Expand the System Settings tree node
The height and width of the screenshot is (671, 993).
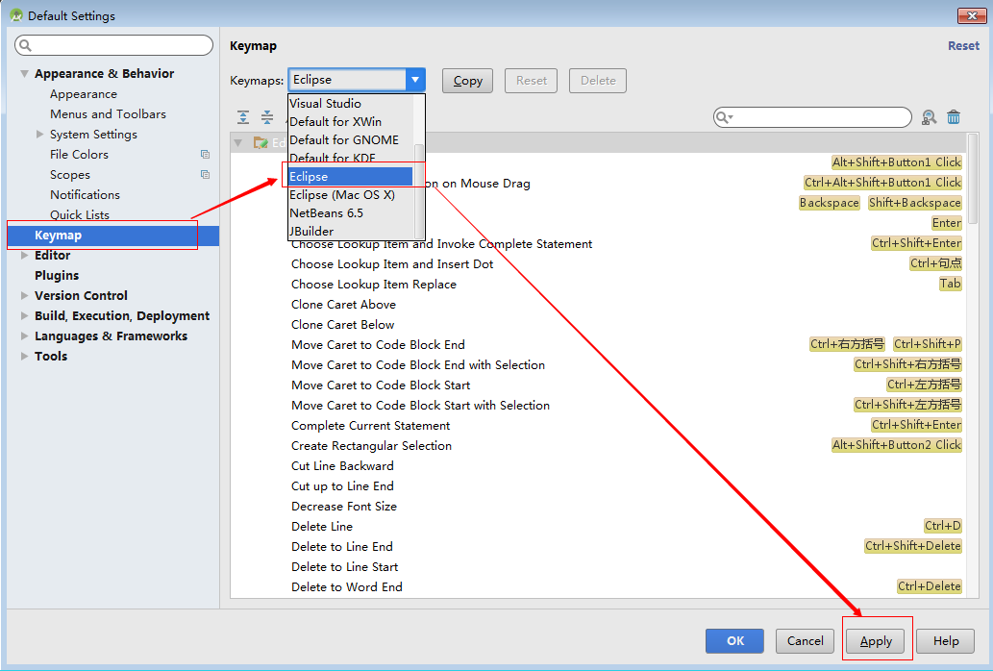tap(40, 135)
